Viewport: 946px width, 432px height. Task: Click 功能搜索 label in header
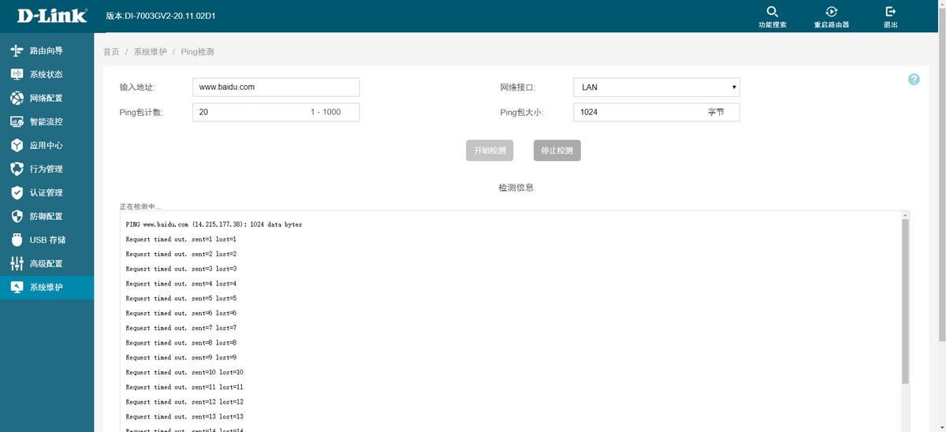(x=773, y=25)
